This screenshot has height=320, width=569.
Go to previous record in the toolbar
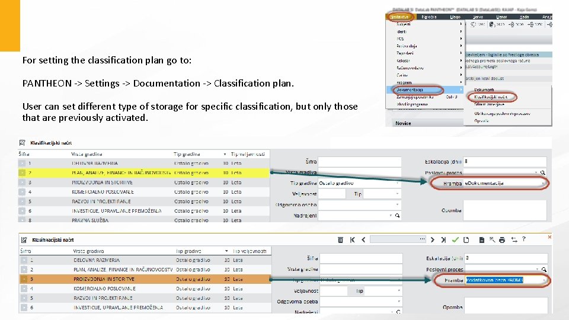363,240
